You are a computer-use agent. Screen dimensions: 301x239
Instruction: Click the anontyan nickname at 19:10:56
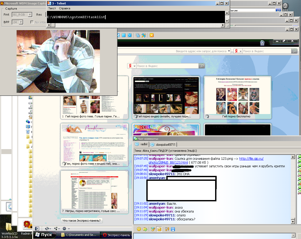click(x=157, y=178)
